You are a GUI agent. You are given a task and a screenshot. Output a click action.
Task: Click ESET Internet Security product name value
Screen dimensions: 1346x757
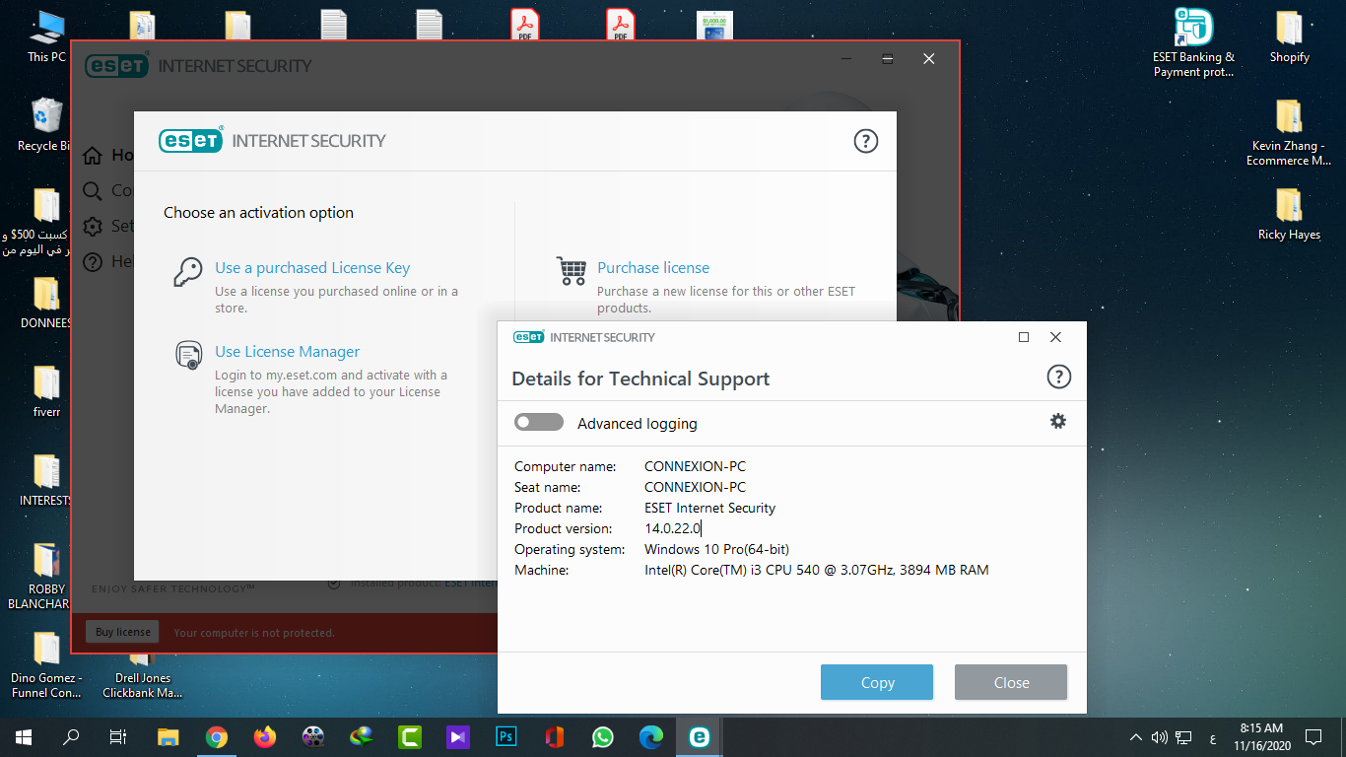[709, 508]
